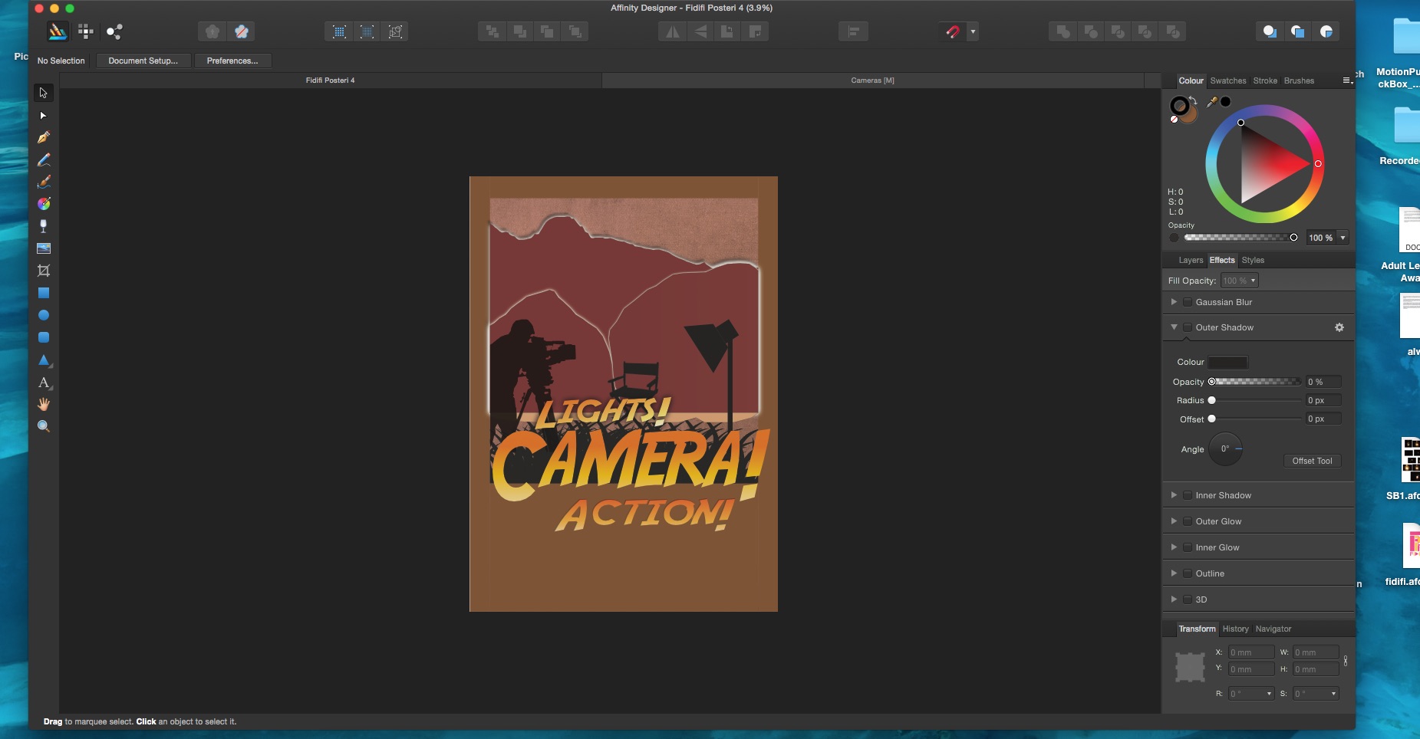The width and height of the screenshot is (1420, 739).
Task: Expand the Inner Shadow section
Action: [1174, 495]
